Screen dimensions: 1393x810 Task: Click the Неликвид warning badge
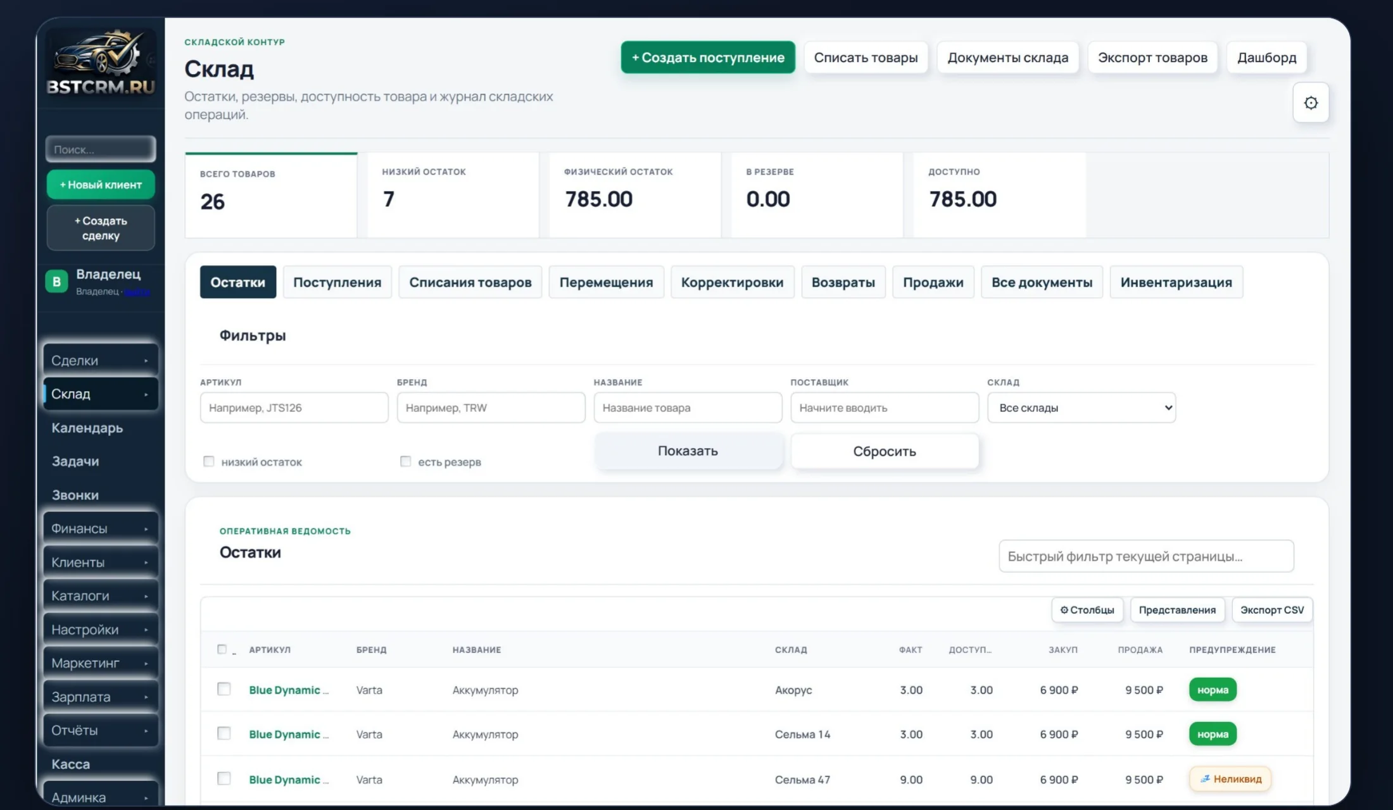[1230, 779]
